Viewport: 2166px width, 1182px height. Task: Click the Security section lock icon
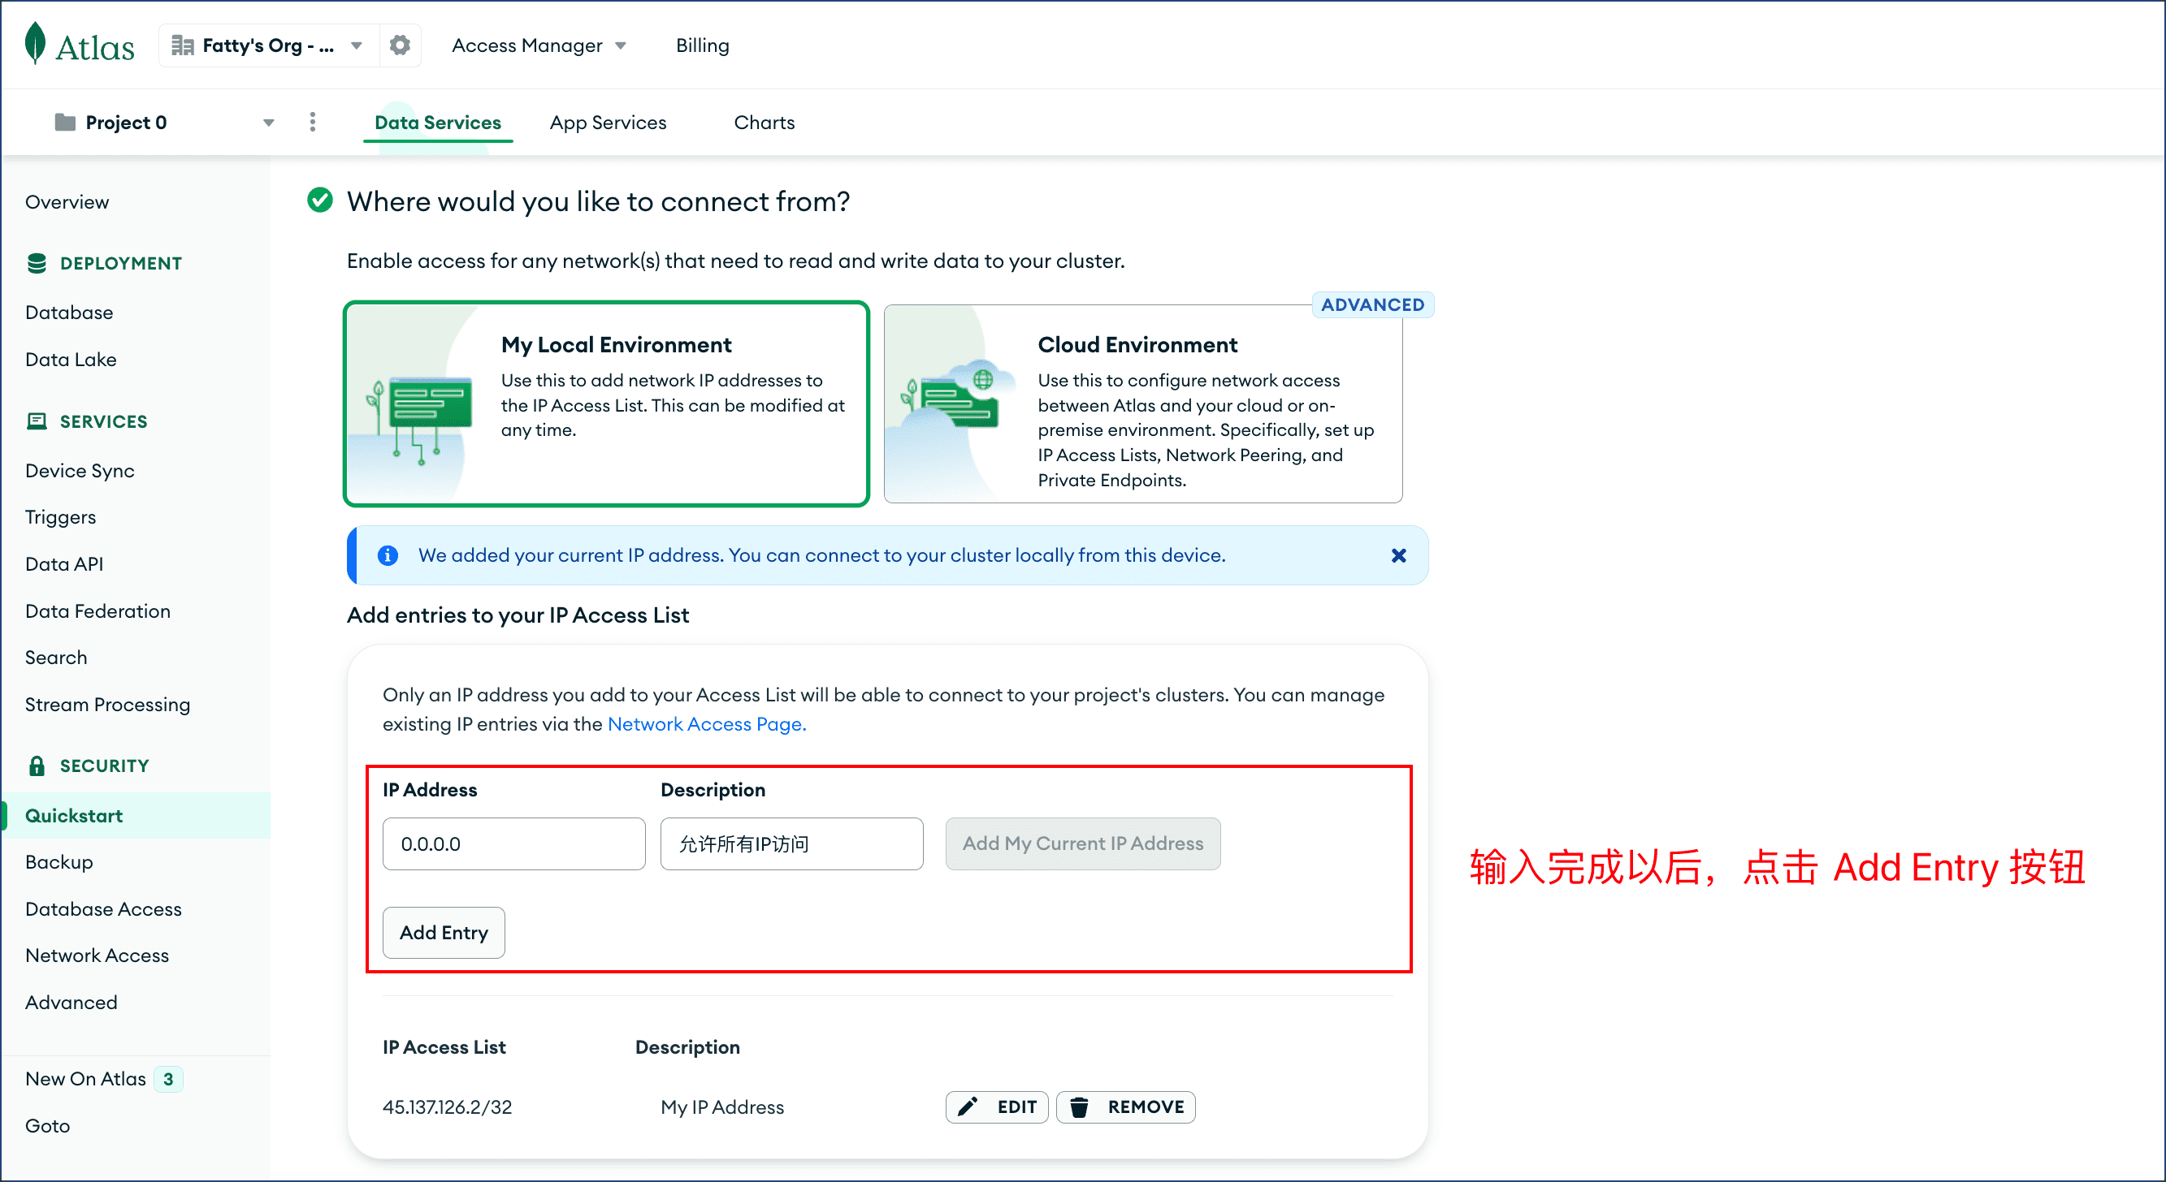click(x=37, y=766)
